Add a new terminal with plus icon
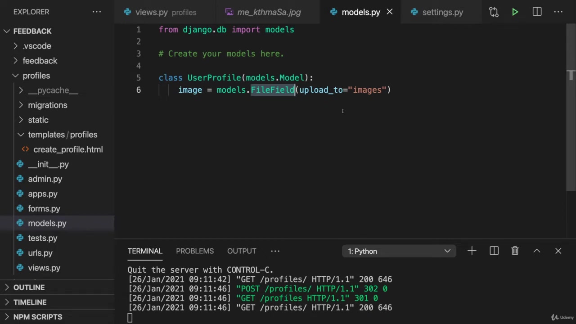The width and height of the screenshot is (576, 324). (x=472, y=251)
